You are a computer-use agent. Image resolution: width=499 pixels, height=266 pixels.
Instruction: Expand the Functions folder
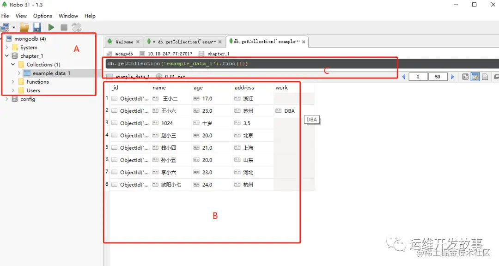(13, 82)
